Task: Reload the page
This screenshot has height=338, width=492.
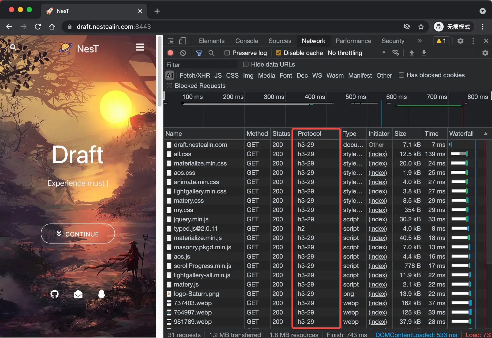Action: tap(38, 27)
